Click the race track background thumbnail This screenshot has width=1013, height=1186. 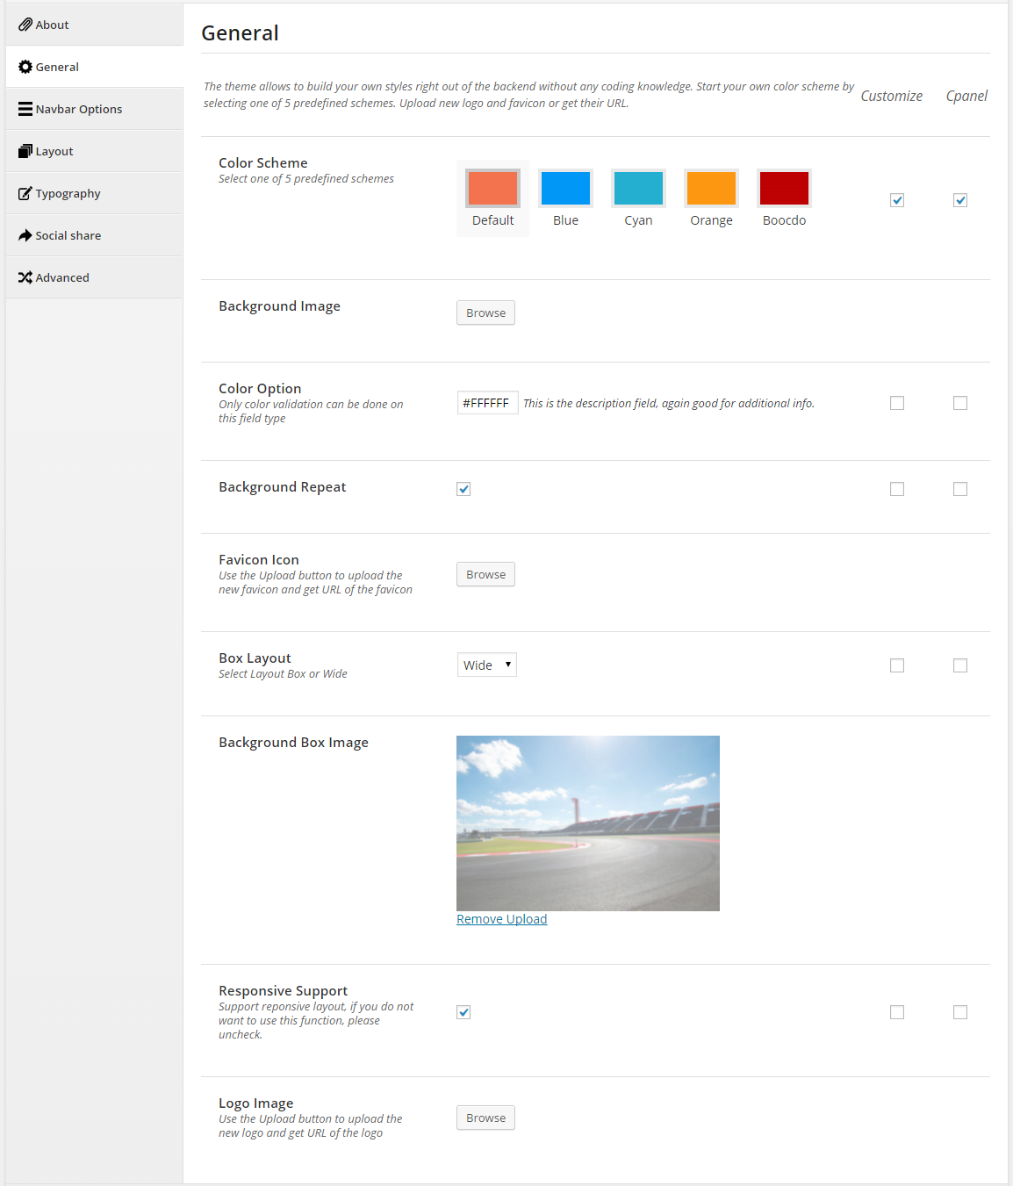point(588,823)
